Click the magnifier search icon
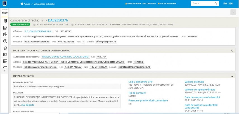Image resolution: width=239 pixels, height=114 pixels. click(216, 4)
